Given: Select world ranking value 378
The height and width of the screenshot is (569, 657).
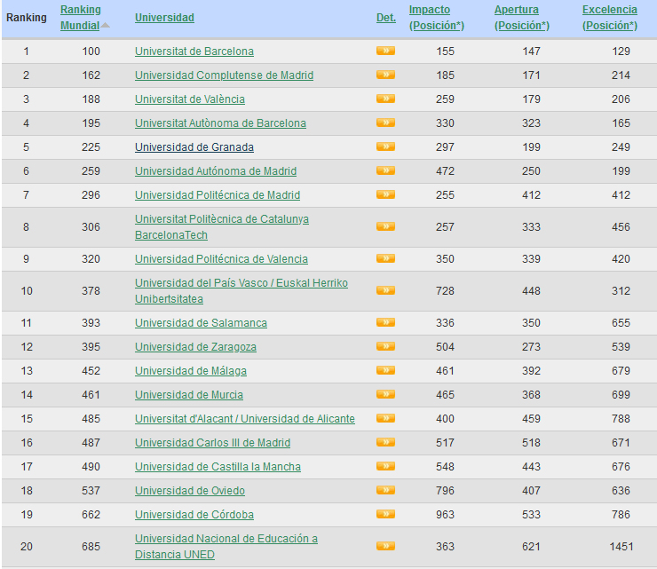Looking at the screenshot, I should [x=91, y=291].
